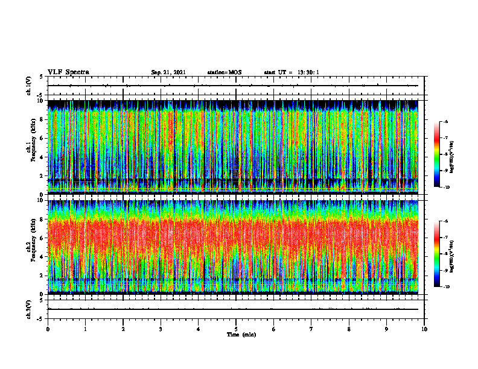This screenshot has width=478, height=369.
Task: Click time axis tick label "10"
Action: pyautogui.click(x=424, y=329)
